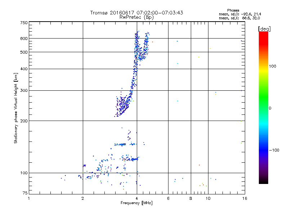This screenshot has height=216, width=288.
Task: Click the y-axis '100' tick label
Action: click(24, 173)
